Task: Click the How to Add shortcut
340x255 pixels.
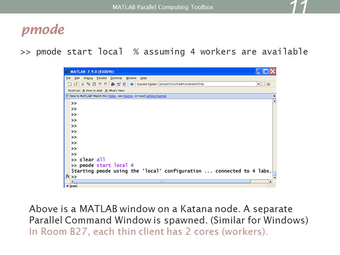Action: click(92, 90)
